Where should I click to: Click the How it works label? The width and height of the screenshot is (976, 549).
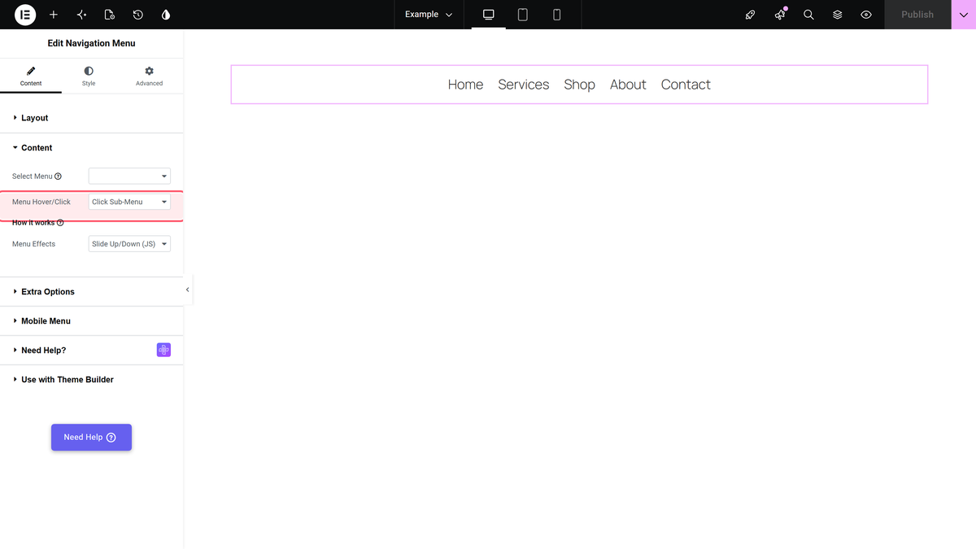tap(33, 223)
